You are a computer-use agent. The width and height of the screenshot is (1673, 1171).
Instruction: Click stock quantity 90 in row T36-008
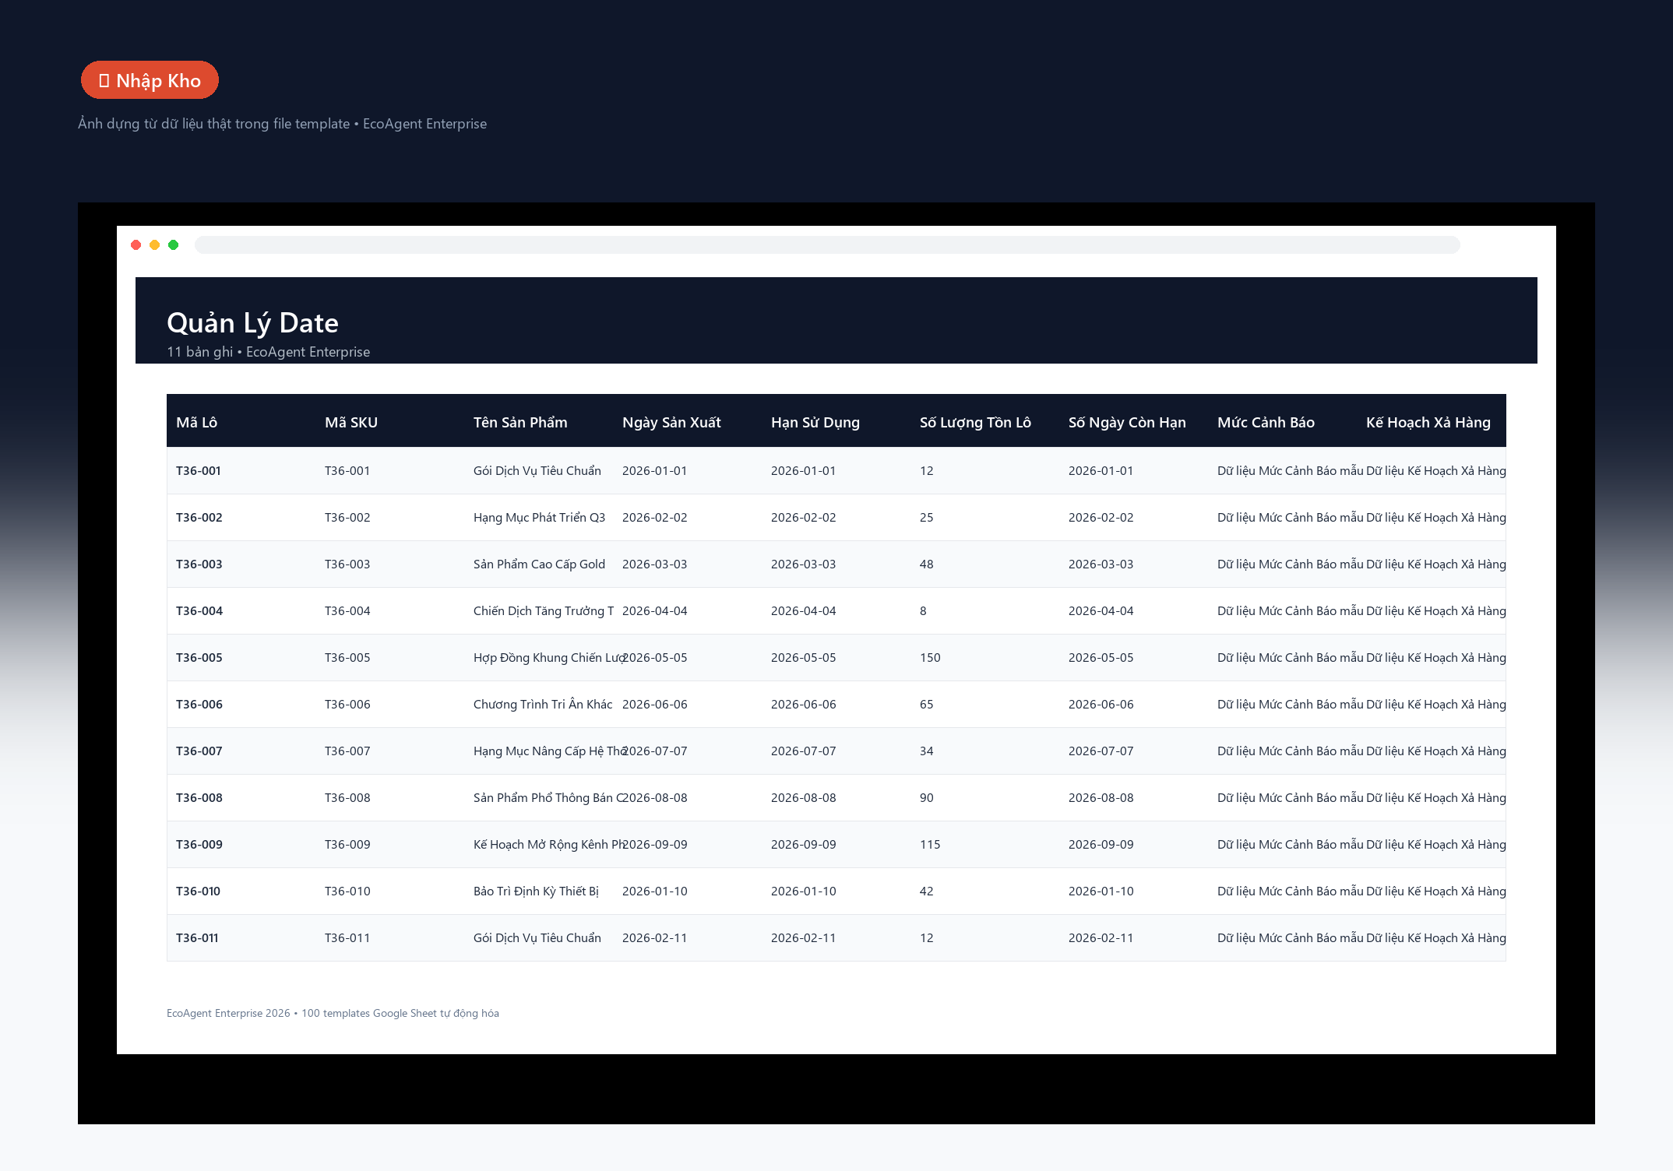pos(926,797)
